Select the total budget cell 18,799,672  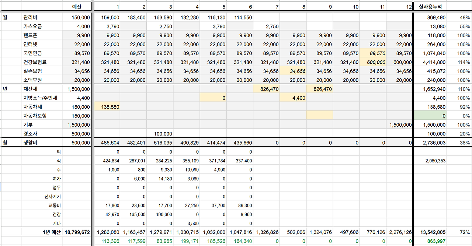(x=77, y=232)
